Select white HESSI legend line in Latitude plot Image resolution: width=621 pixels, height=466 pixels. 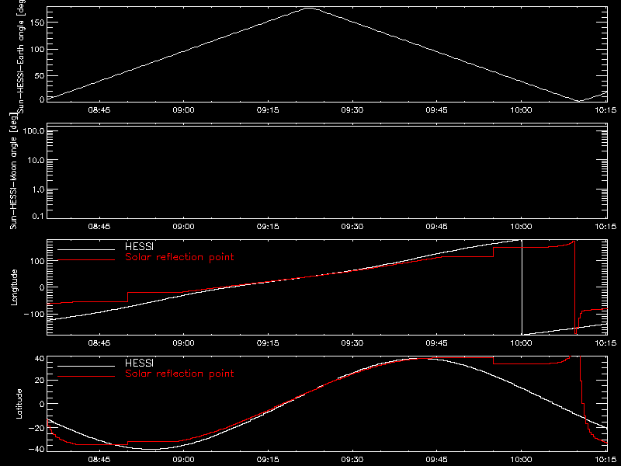click(86, 366)
